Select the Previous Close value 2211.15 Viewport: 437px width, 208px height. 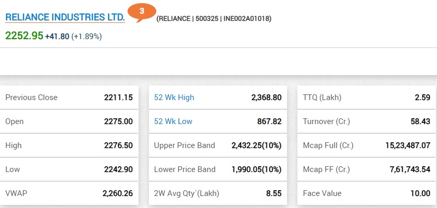(x=119, y=97)
